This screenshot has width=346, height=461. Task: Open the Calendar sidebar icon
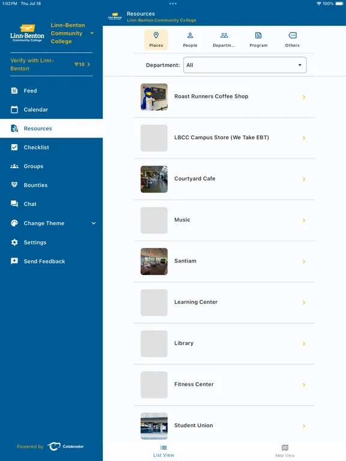pos(14,109)
